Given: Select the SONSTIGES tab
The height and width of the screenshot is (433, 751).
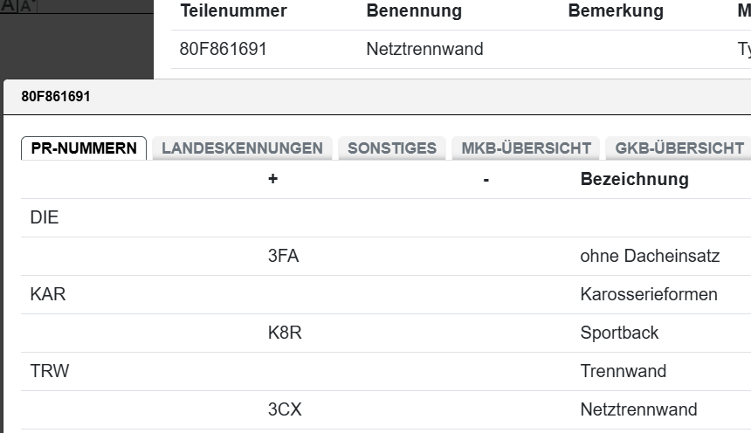Looking at the screenshot, I should coord(392,148).
